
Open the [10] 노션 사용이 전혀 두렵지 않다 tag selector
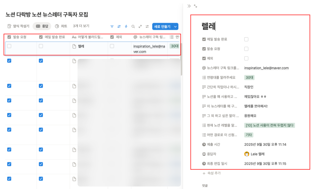click(269, 125)
